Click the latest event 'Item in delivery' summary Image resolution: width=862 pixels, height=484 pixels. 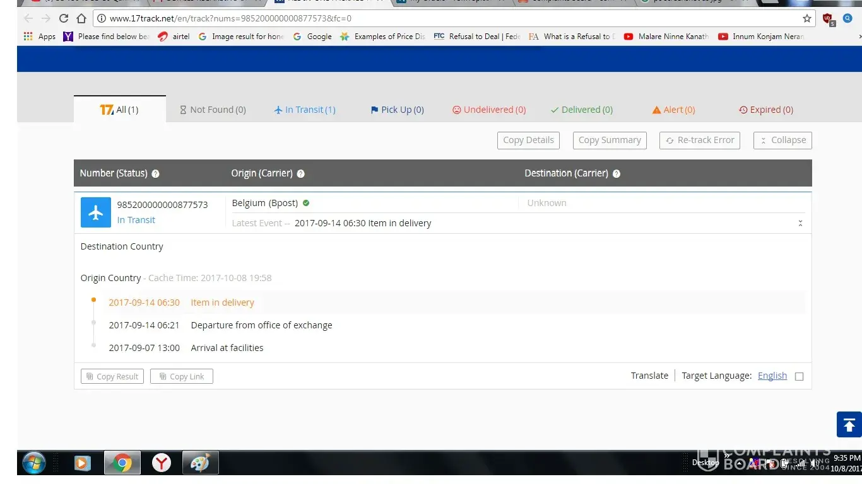click(363, 223)
